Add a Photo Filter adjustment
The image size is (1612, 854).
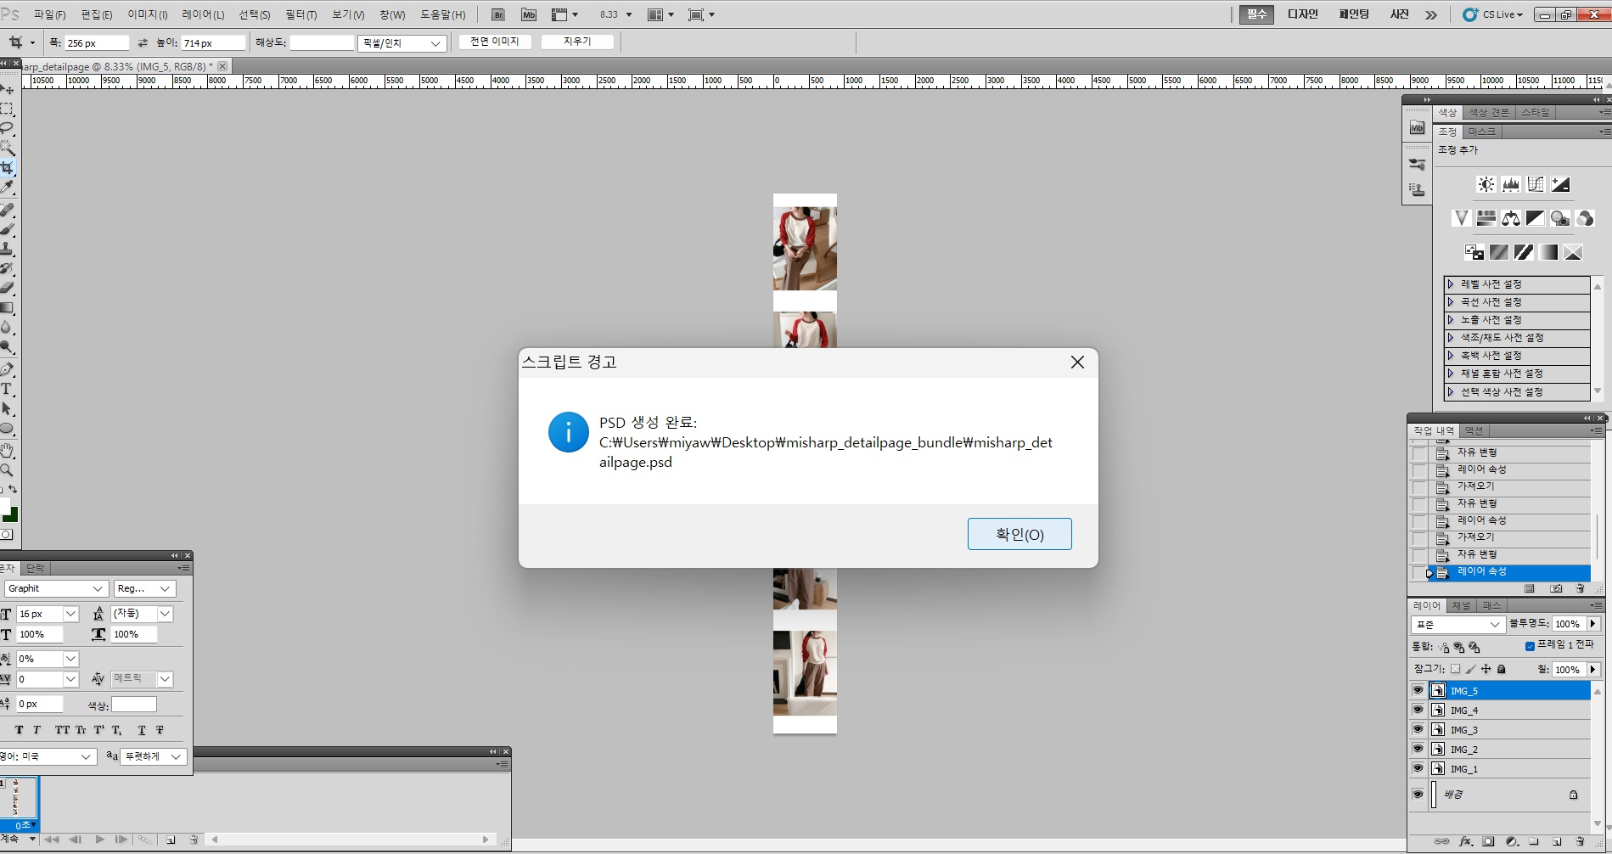pos(1560,218)
